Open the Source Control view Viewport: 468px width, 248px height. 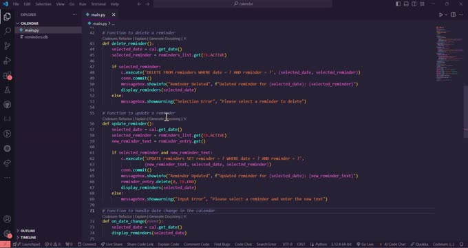click(x=7, y=45)
